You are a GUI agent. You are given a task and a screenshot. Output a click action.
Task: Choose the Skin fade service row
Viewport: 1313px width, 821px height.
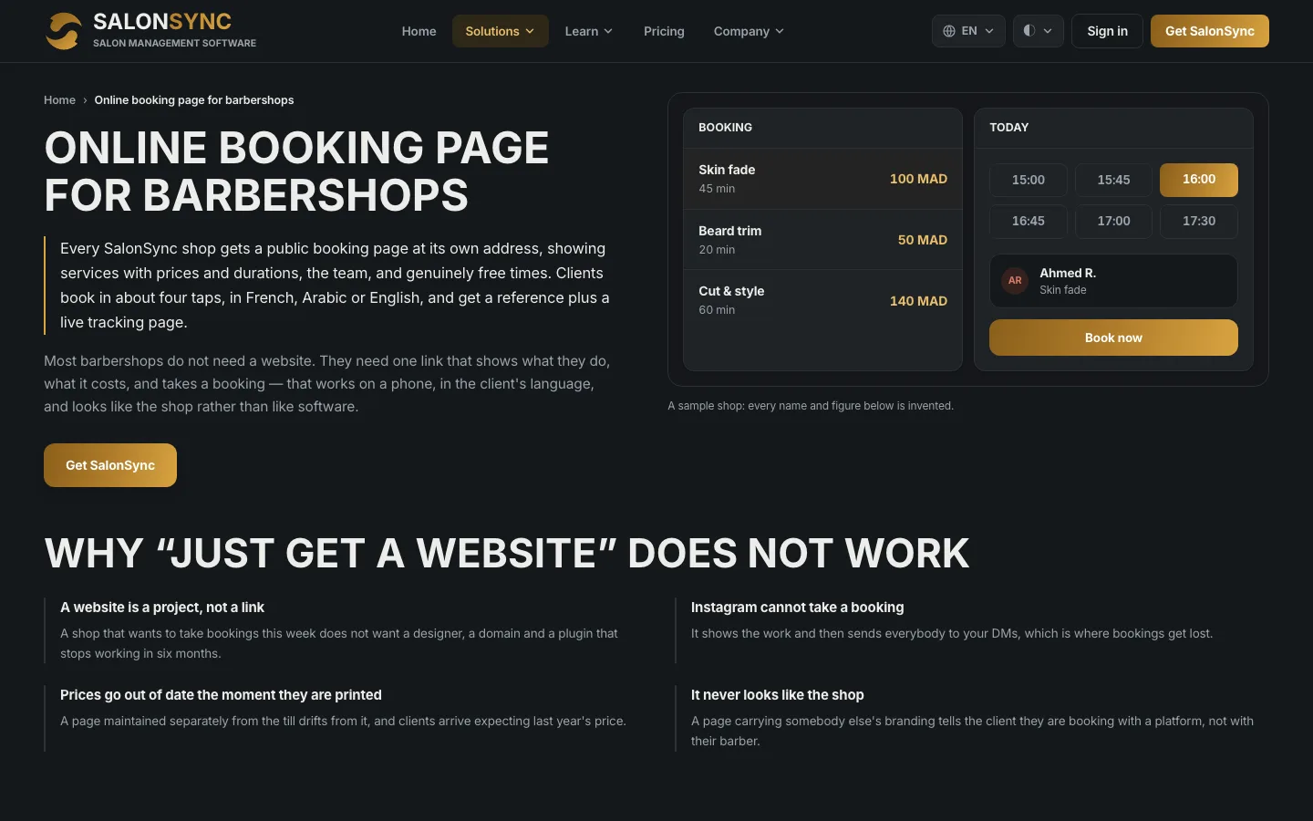pyautogui.click(x=822, y=179)
